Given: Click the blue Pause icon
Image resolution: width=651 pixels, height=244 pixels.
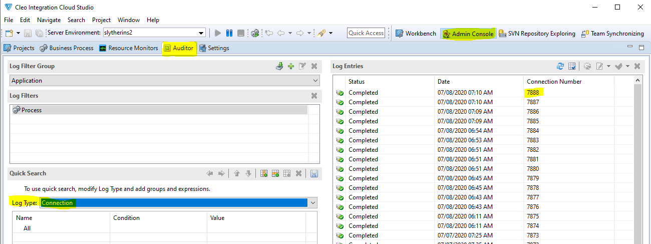Looking at the screenshot, I should 229,33.
